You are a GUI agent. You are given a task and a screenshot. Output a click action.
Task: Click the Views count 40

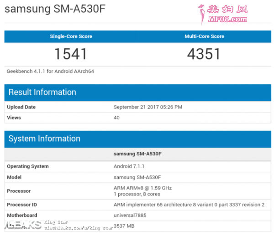coord(116,118)
